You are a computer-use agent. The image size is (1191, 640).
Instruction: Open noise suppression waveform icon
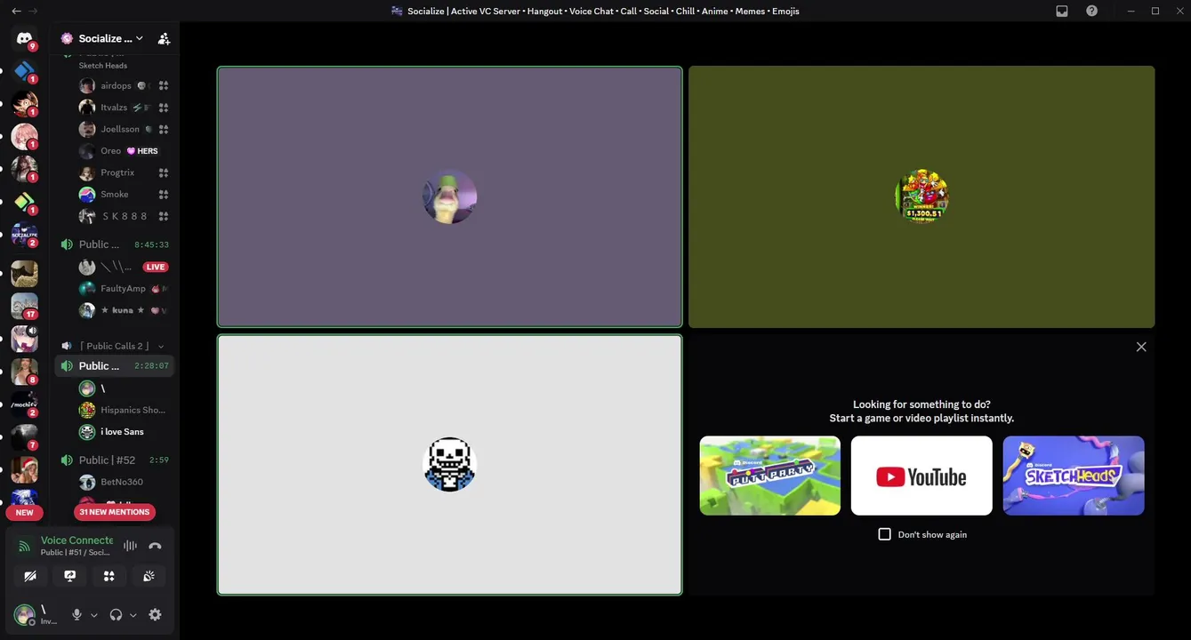(130, 546)
